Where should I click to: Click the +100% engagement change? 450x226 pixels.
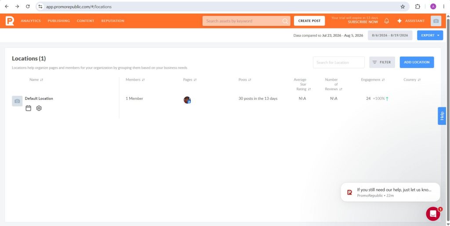point(379,99)
